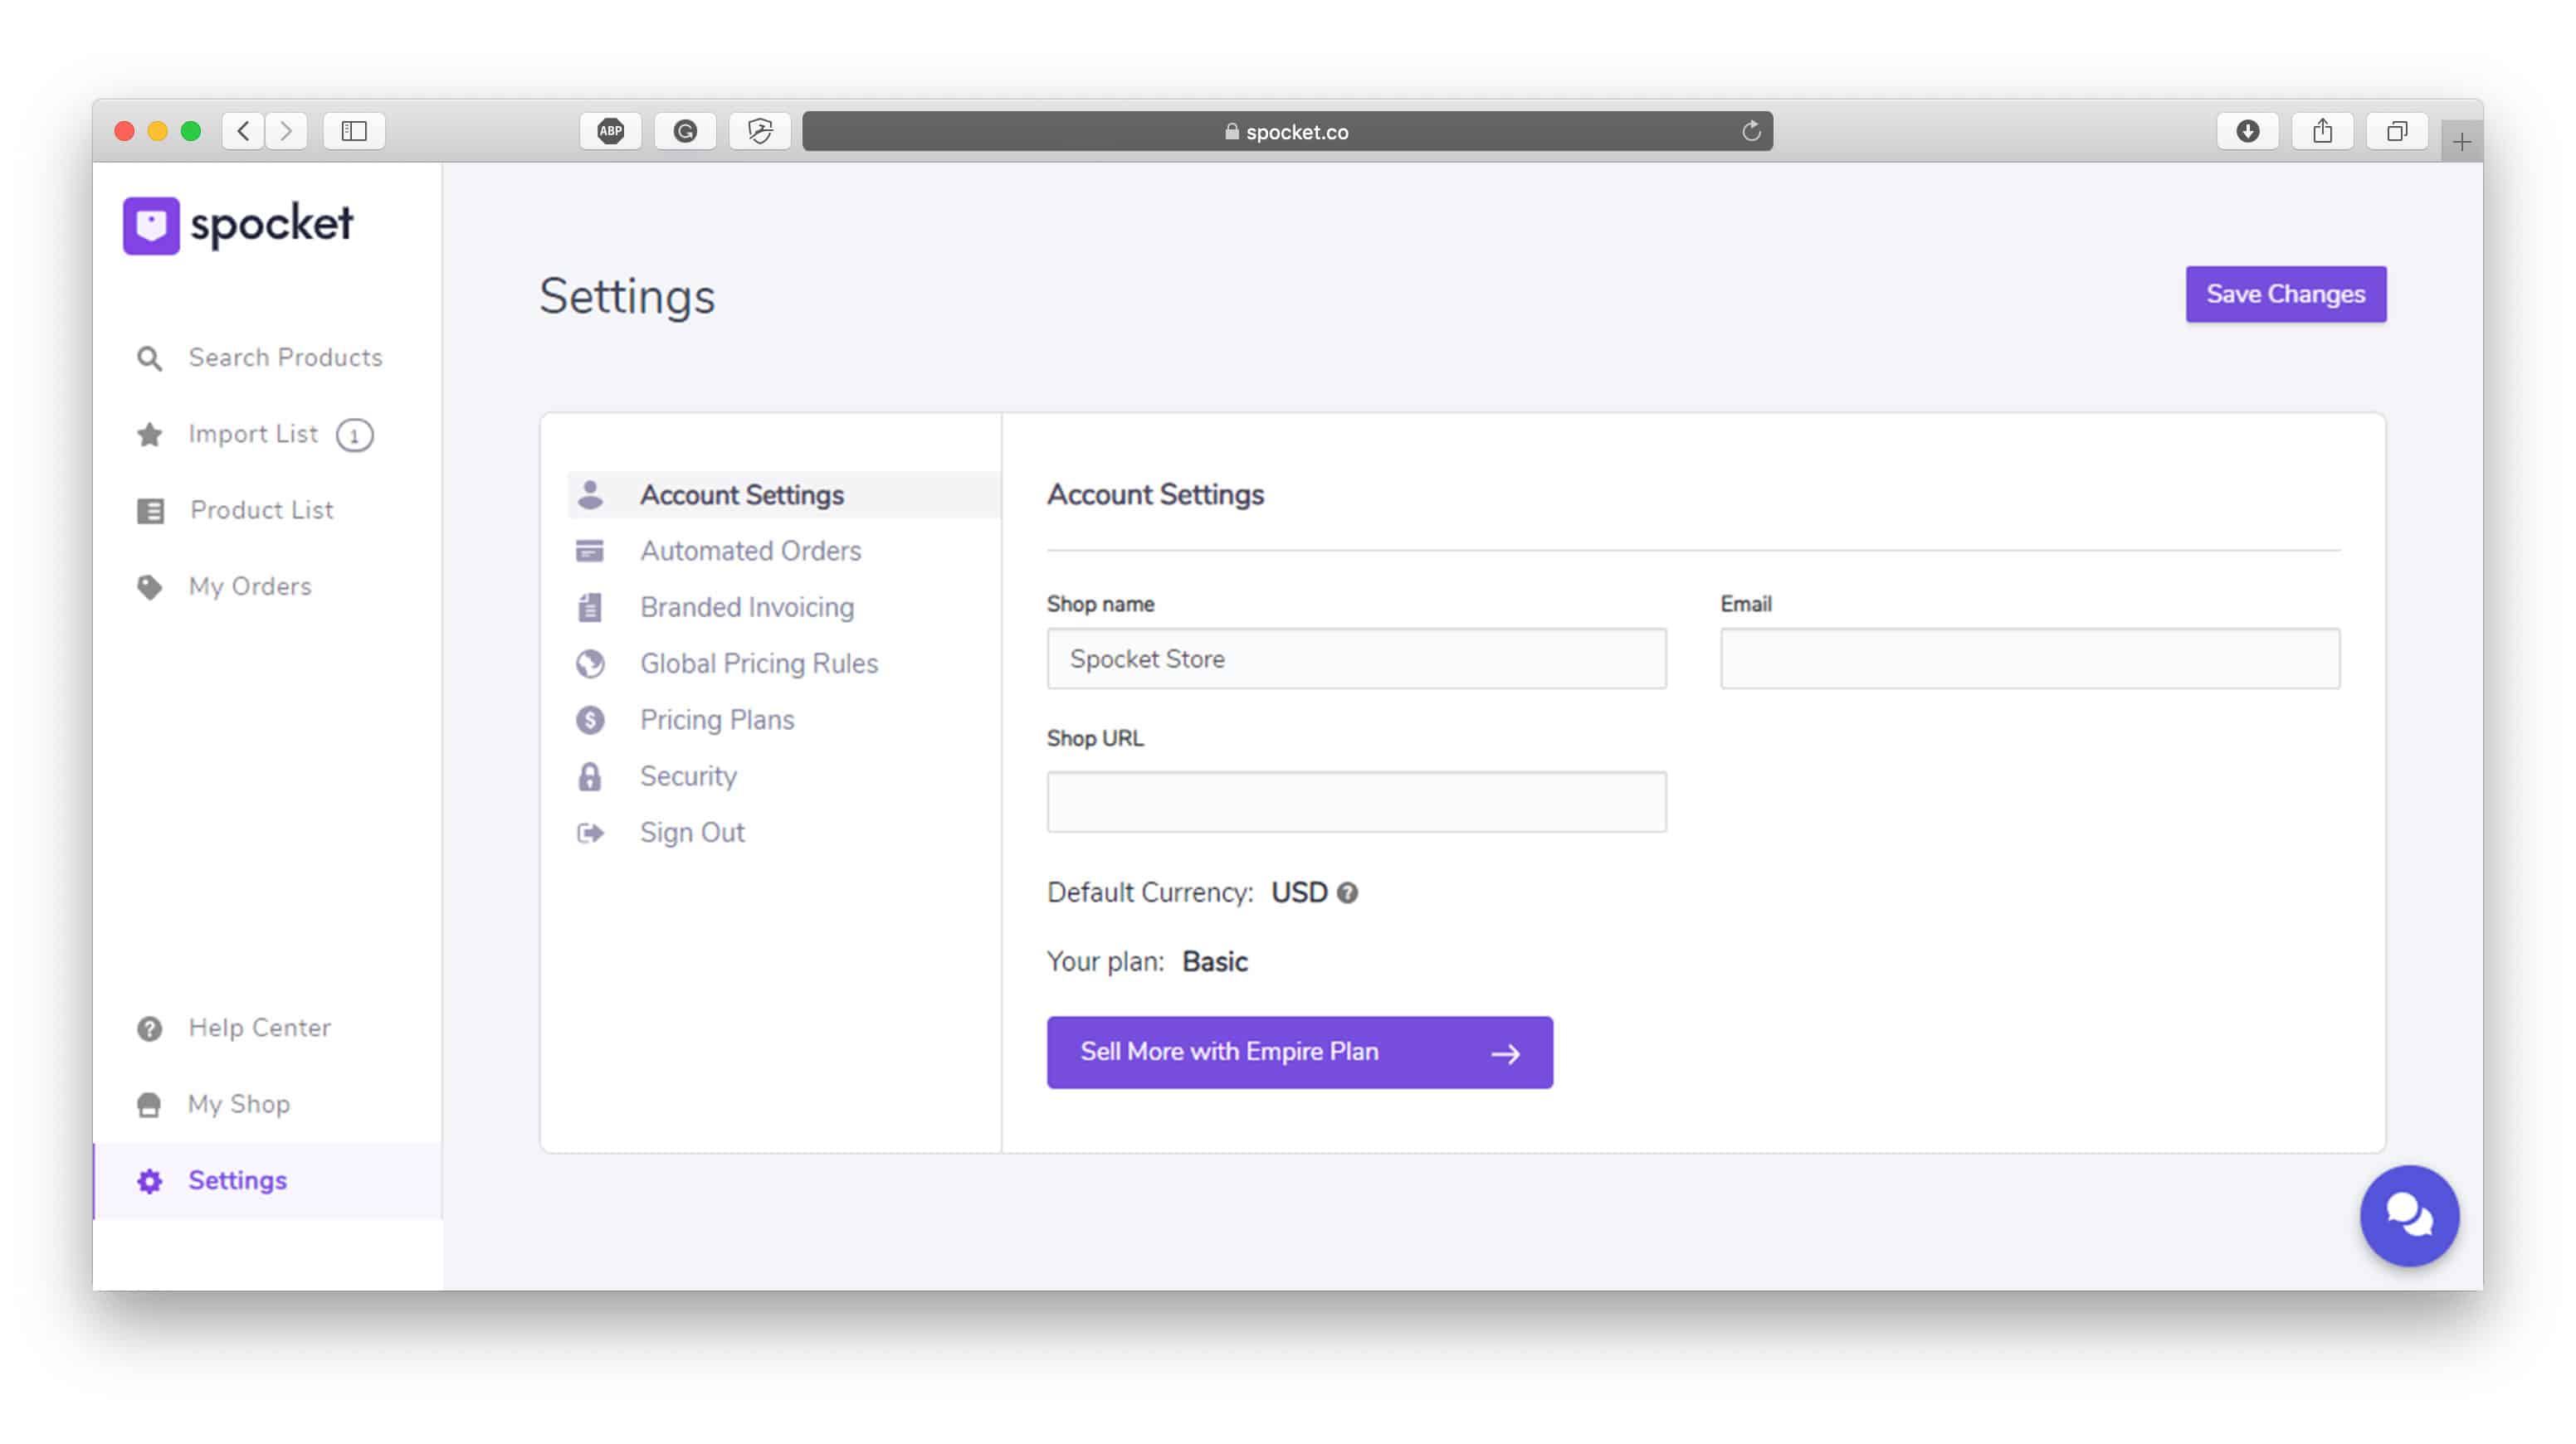The image size is (2576, 1444).
Task: Click the Import List notification badge
Action: (x=352, y=435)
